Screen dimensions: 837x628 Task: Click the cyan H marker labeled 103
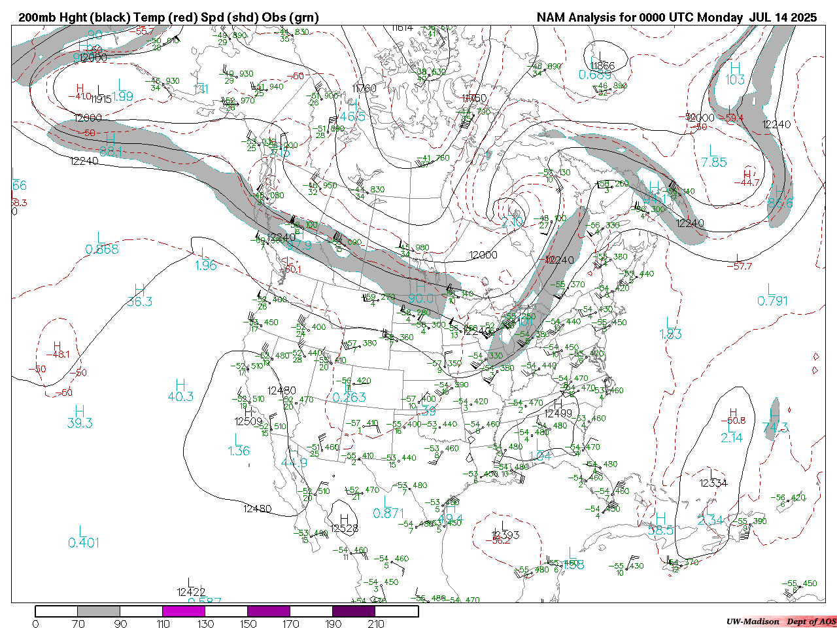click(735, 68)
